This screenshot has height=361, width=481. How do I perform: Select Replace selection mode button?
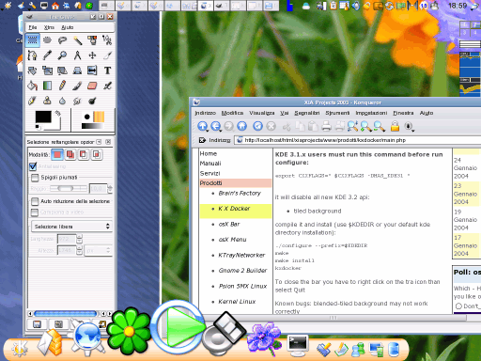tap(57, 154)
